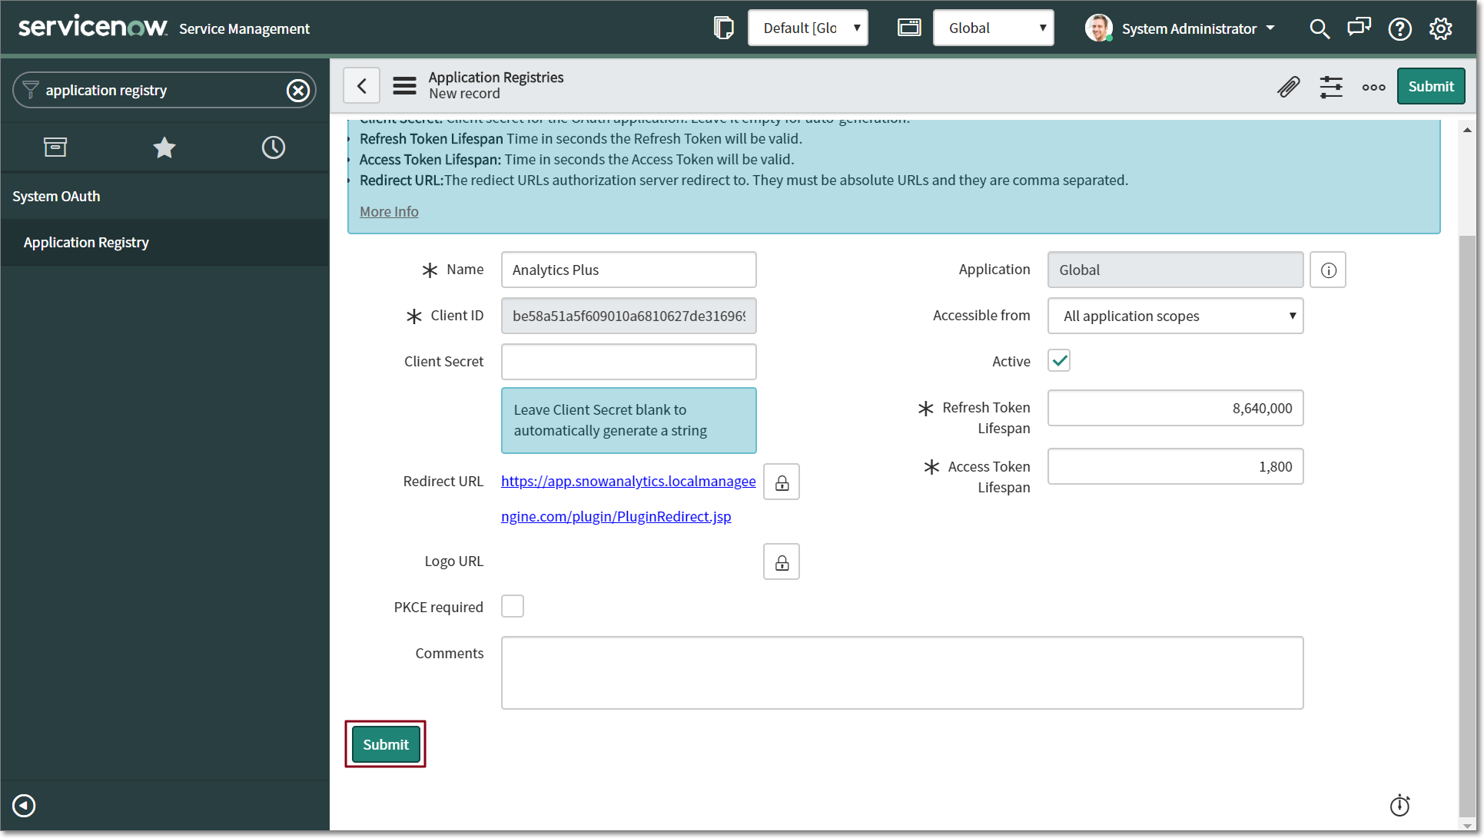1484x838 pixels.
Task: Toggle the Active checkbox
Action: [1059, 361]
